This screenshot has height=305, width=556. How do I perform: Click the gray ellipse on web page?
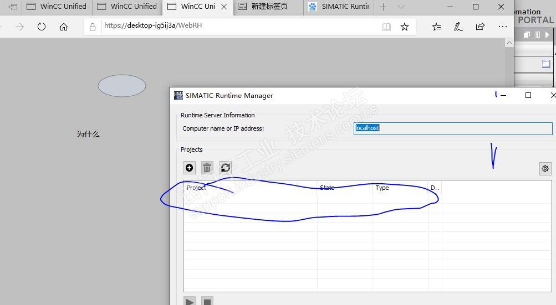[122, 86]
